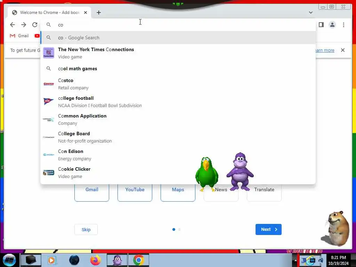Expand the tab search chevron

310,13
